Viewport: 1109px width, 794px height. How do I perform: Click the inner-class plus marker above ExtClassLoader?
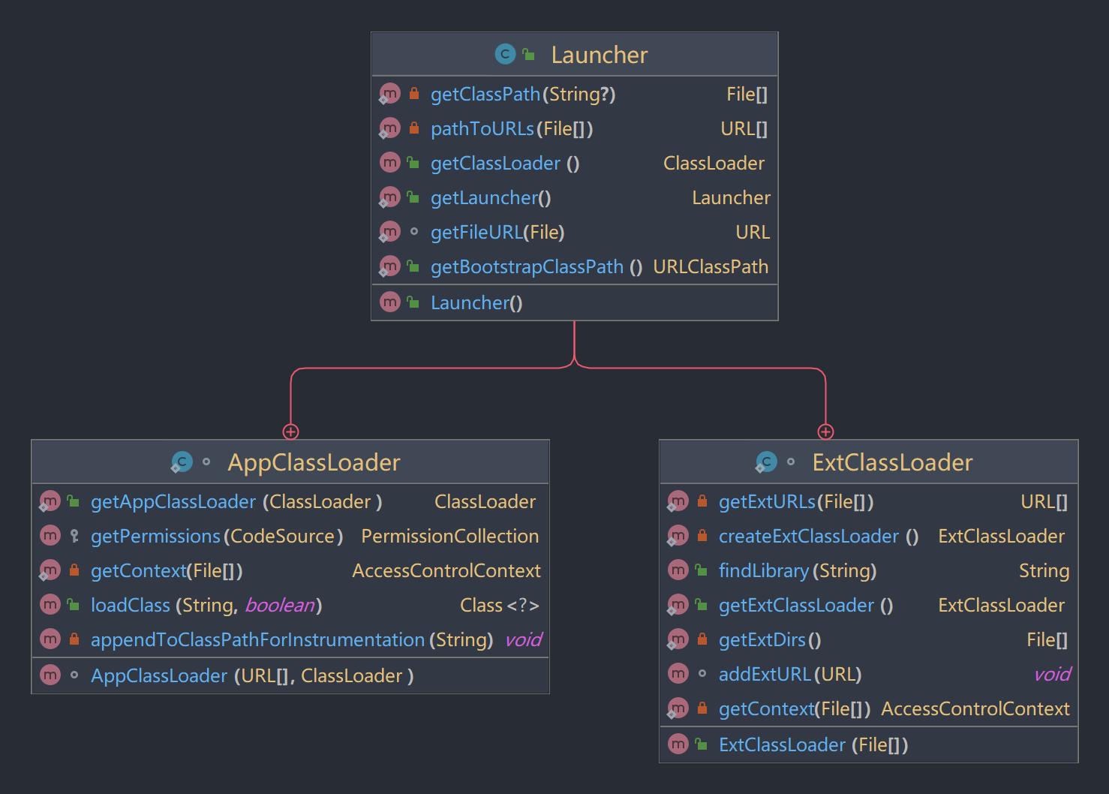pos(825,432)
